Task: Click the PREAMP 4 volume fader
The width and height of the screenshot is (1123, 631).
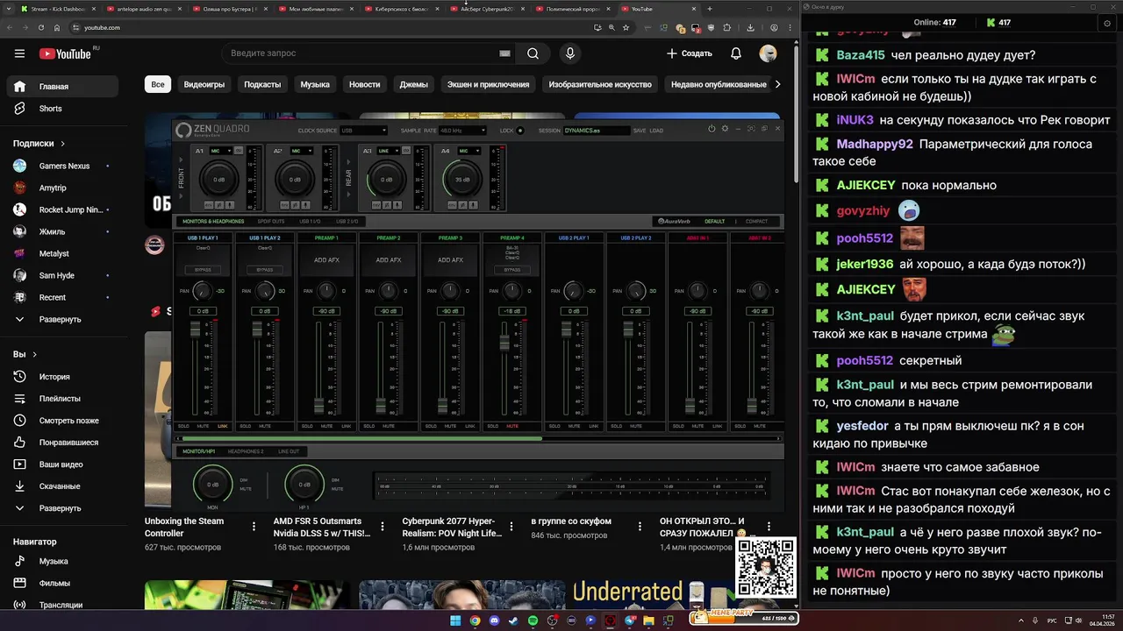Action: point(504,342)
